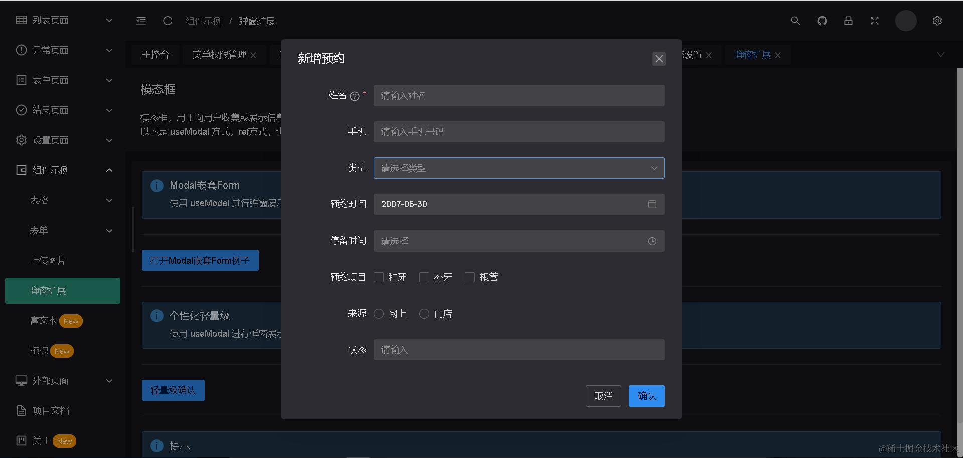Open the tab bar overflow chevron
The height and width of the screenshot is (458, 963).
(941, 55)
